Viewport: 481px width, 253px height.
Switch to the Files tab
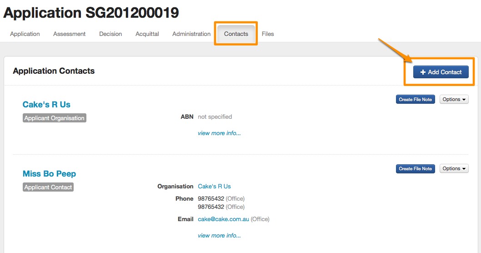(268, 34)
